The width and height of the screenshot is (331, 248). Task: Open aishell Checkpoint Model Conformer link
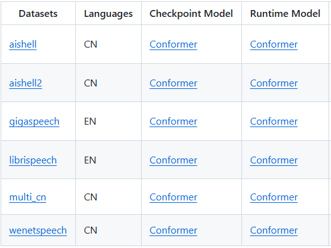coord(173,44)
